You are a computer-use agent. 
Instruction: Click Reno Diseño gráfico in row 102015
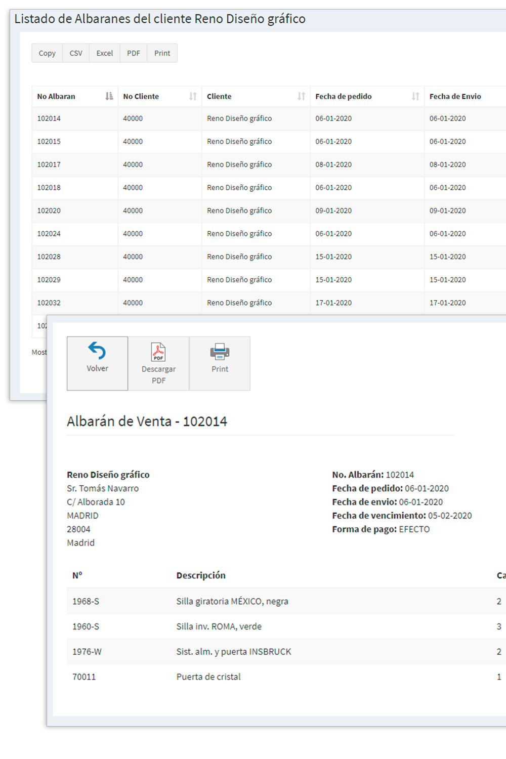tap(239, 141)
